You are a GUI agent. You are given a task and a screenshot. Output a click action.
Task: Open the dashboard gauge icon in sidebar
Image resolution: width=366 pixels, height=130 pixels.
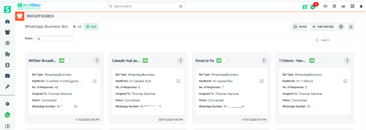[8, 22]
